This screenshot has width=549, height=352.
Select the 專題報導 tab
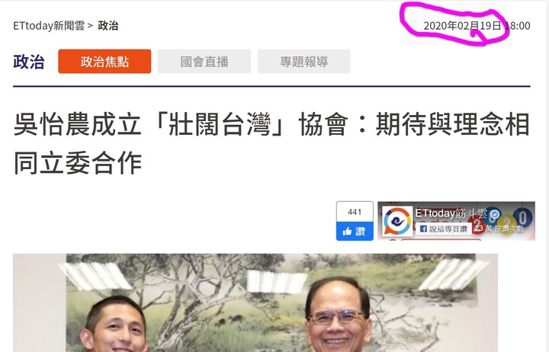tap(304, 61)
